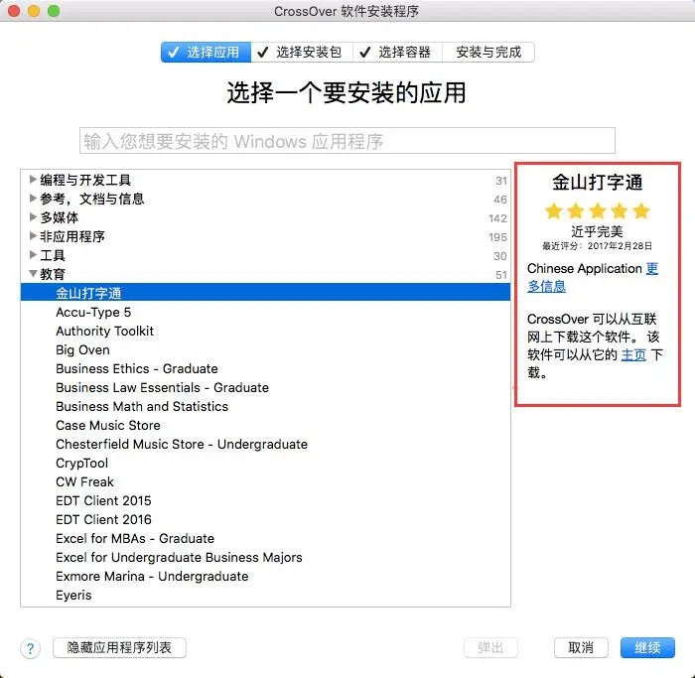Switch to the 选择应用 step tab
695x678 pixels.
[207, 53]
